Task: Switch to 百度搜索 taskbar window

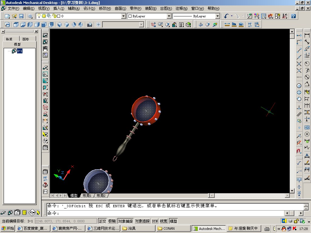Action: [33, 228]
